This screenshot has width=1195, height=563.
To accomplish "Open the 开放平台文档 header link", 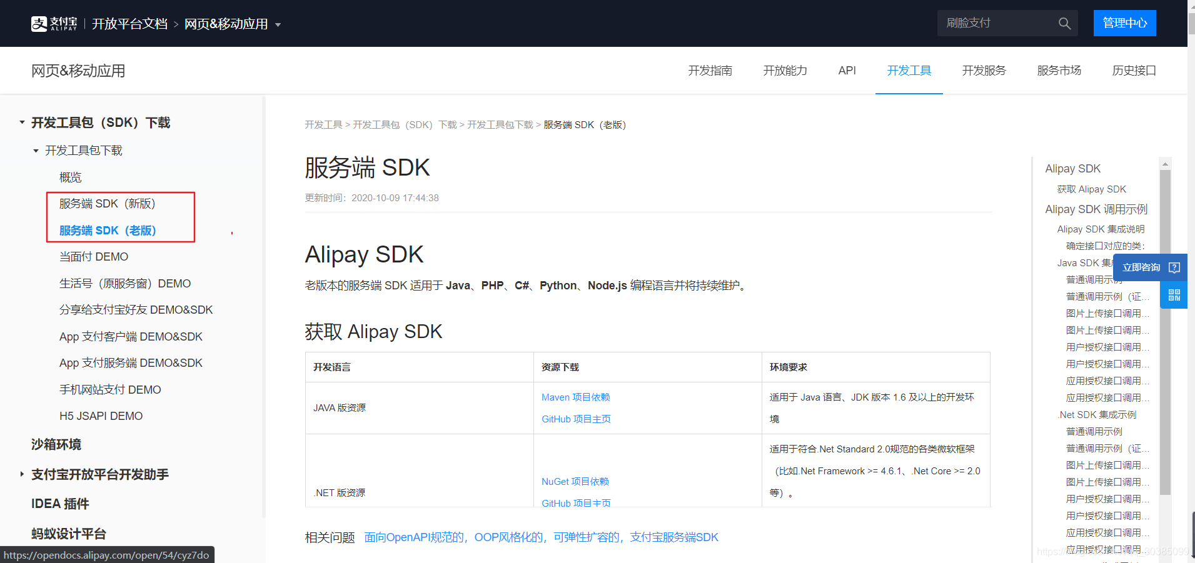I will [x=129, y=24].
